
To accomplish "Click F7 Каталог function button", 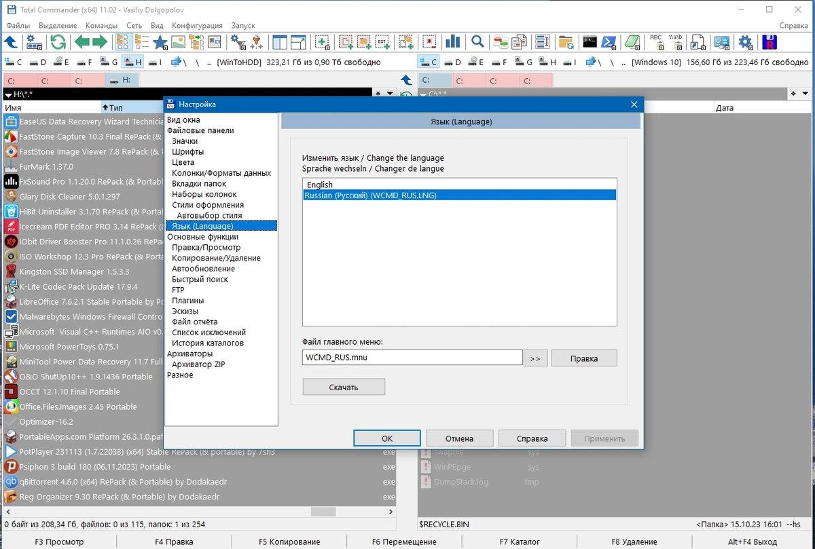I will pyautogui.click(x=520, y=542).
